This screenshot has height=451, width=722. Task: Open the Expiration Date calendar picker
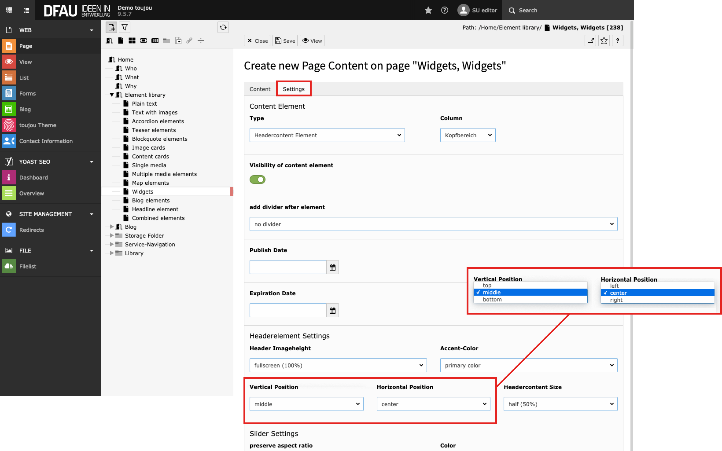(x=332, y=311)
